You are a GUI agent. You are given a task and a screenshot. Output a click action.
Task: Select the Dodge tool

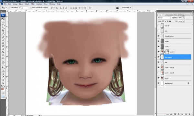point(3,58)
